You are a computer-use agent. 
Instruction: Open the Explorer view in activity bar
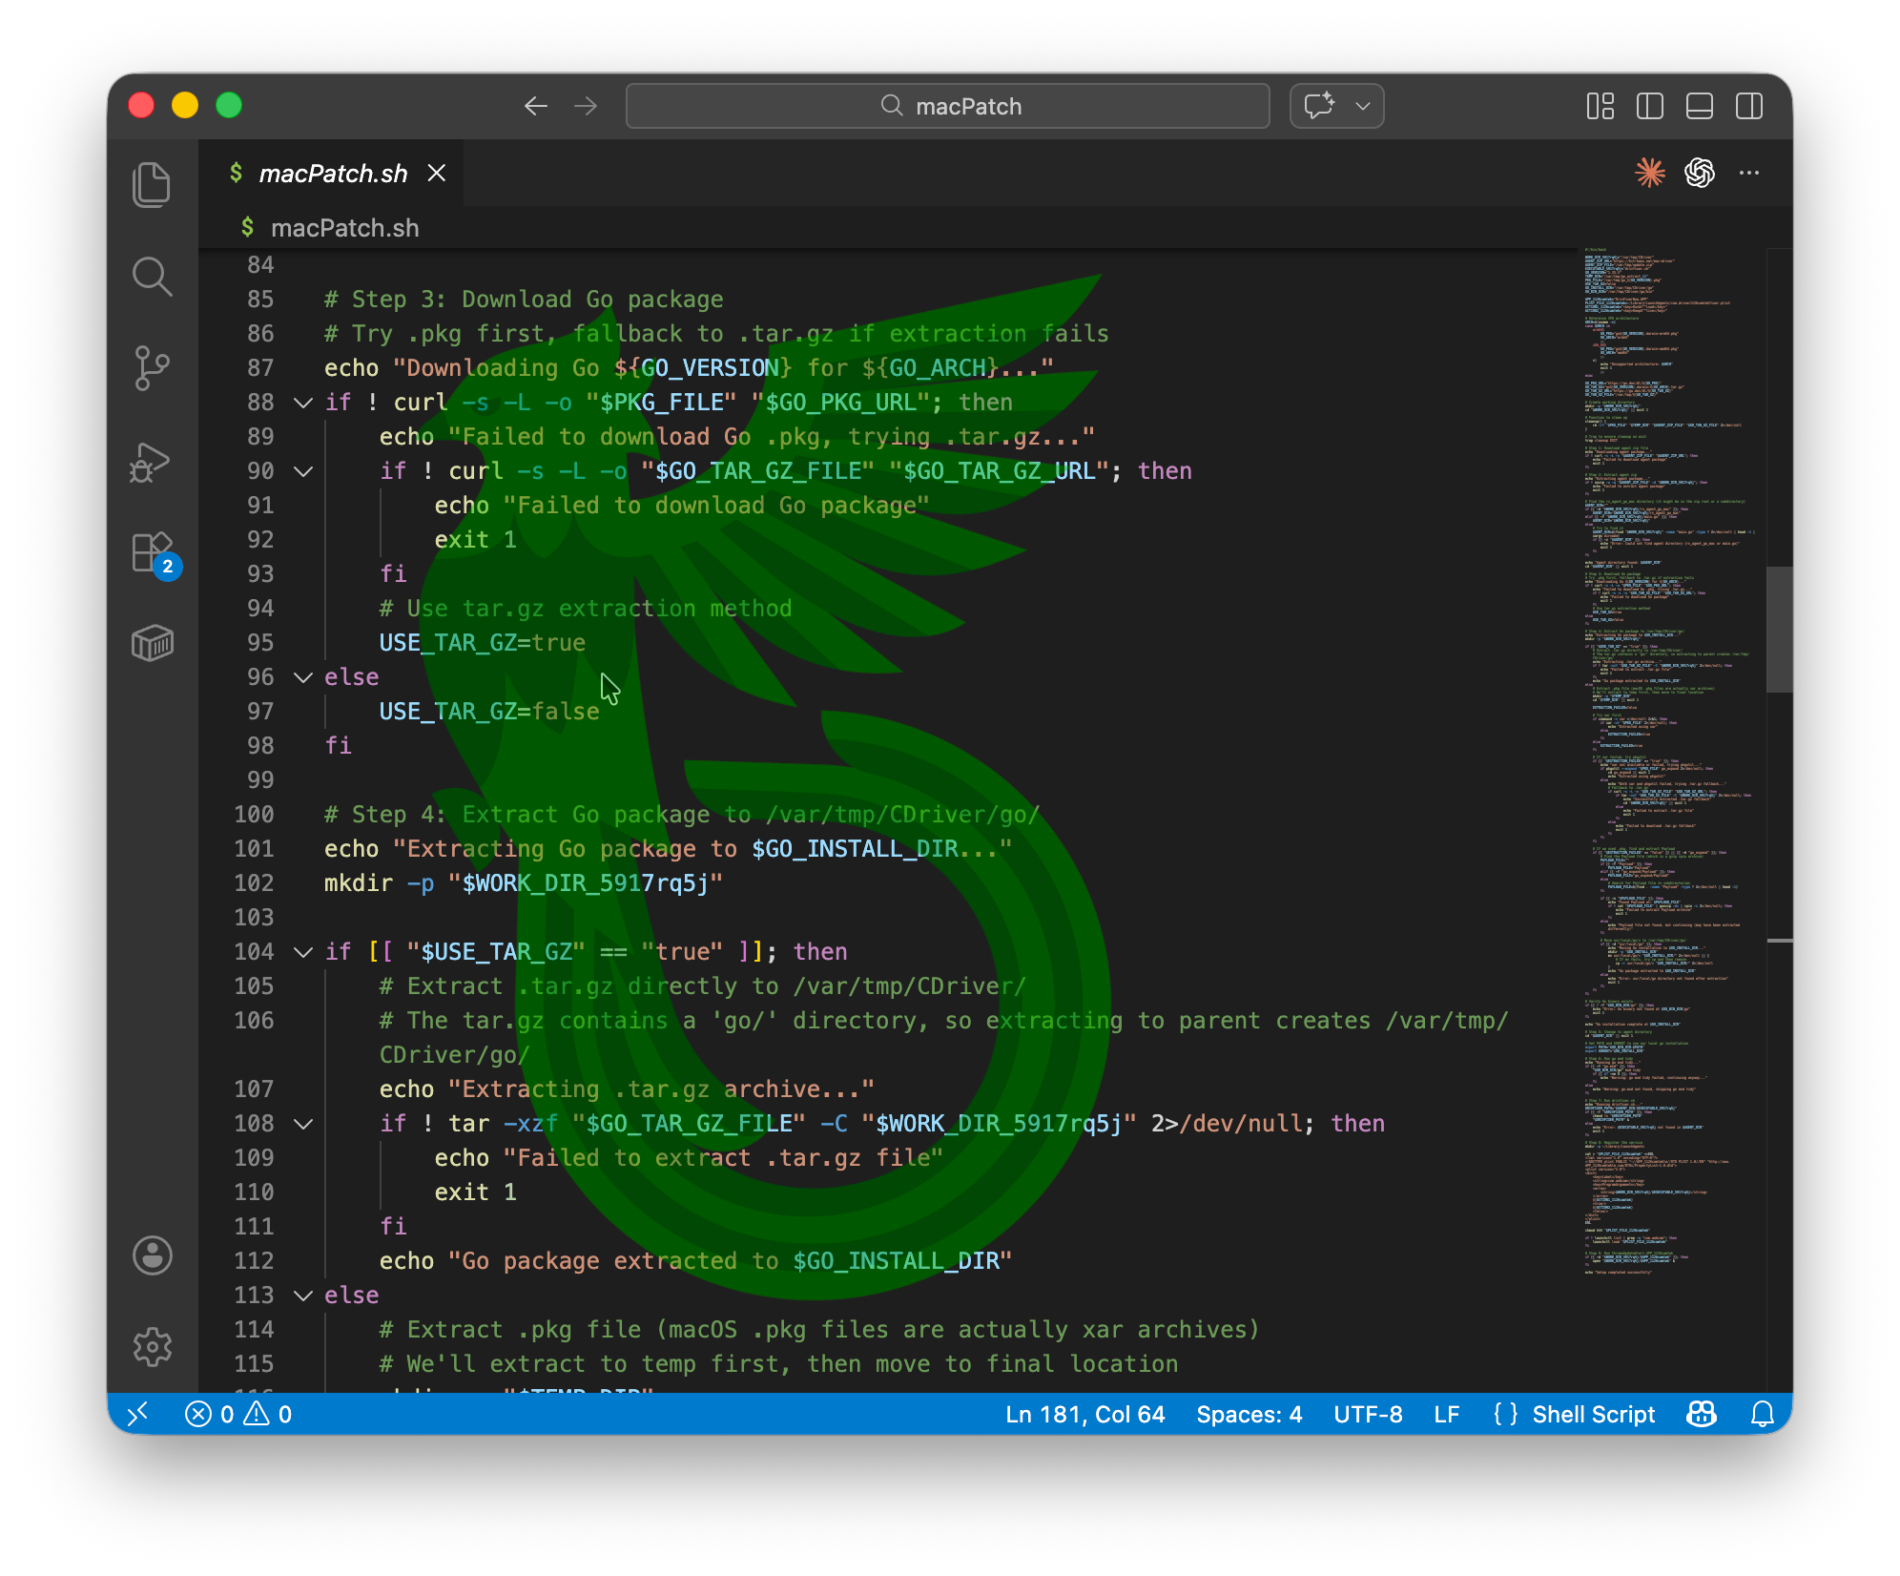152,184
